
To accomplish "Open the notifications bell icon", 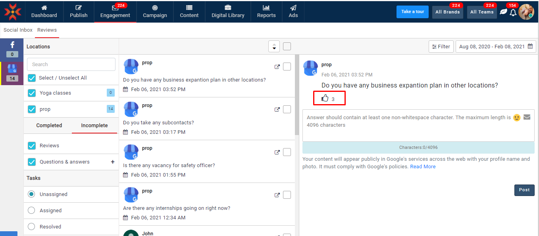I will click(x=513, y=12).
